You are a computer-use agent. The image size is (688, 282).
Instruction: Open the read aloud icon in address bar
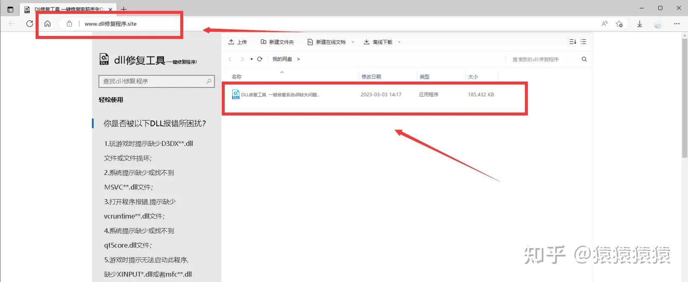tap(605, 24)
